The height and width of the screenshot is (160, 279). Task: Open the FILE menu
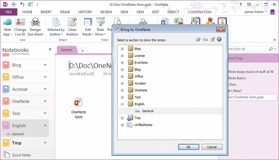click(9, 12)
